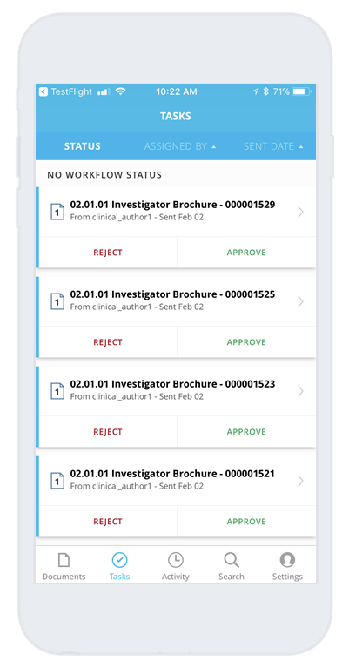Screen dimensions: 349x668
Task: Open the Settings profile icon
Action: pyautogui.click(x=287, y=560)
